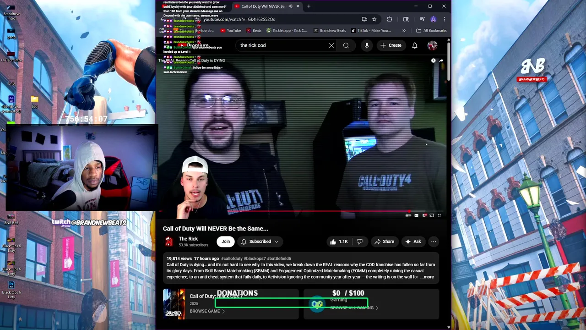Like the video with 1.1K likes
Screen dimensions: 586x330
tap(338, 242)
